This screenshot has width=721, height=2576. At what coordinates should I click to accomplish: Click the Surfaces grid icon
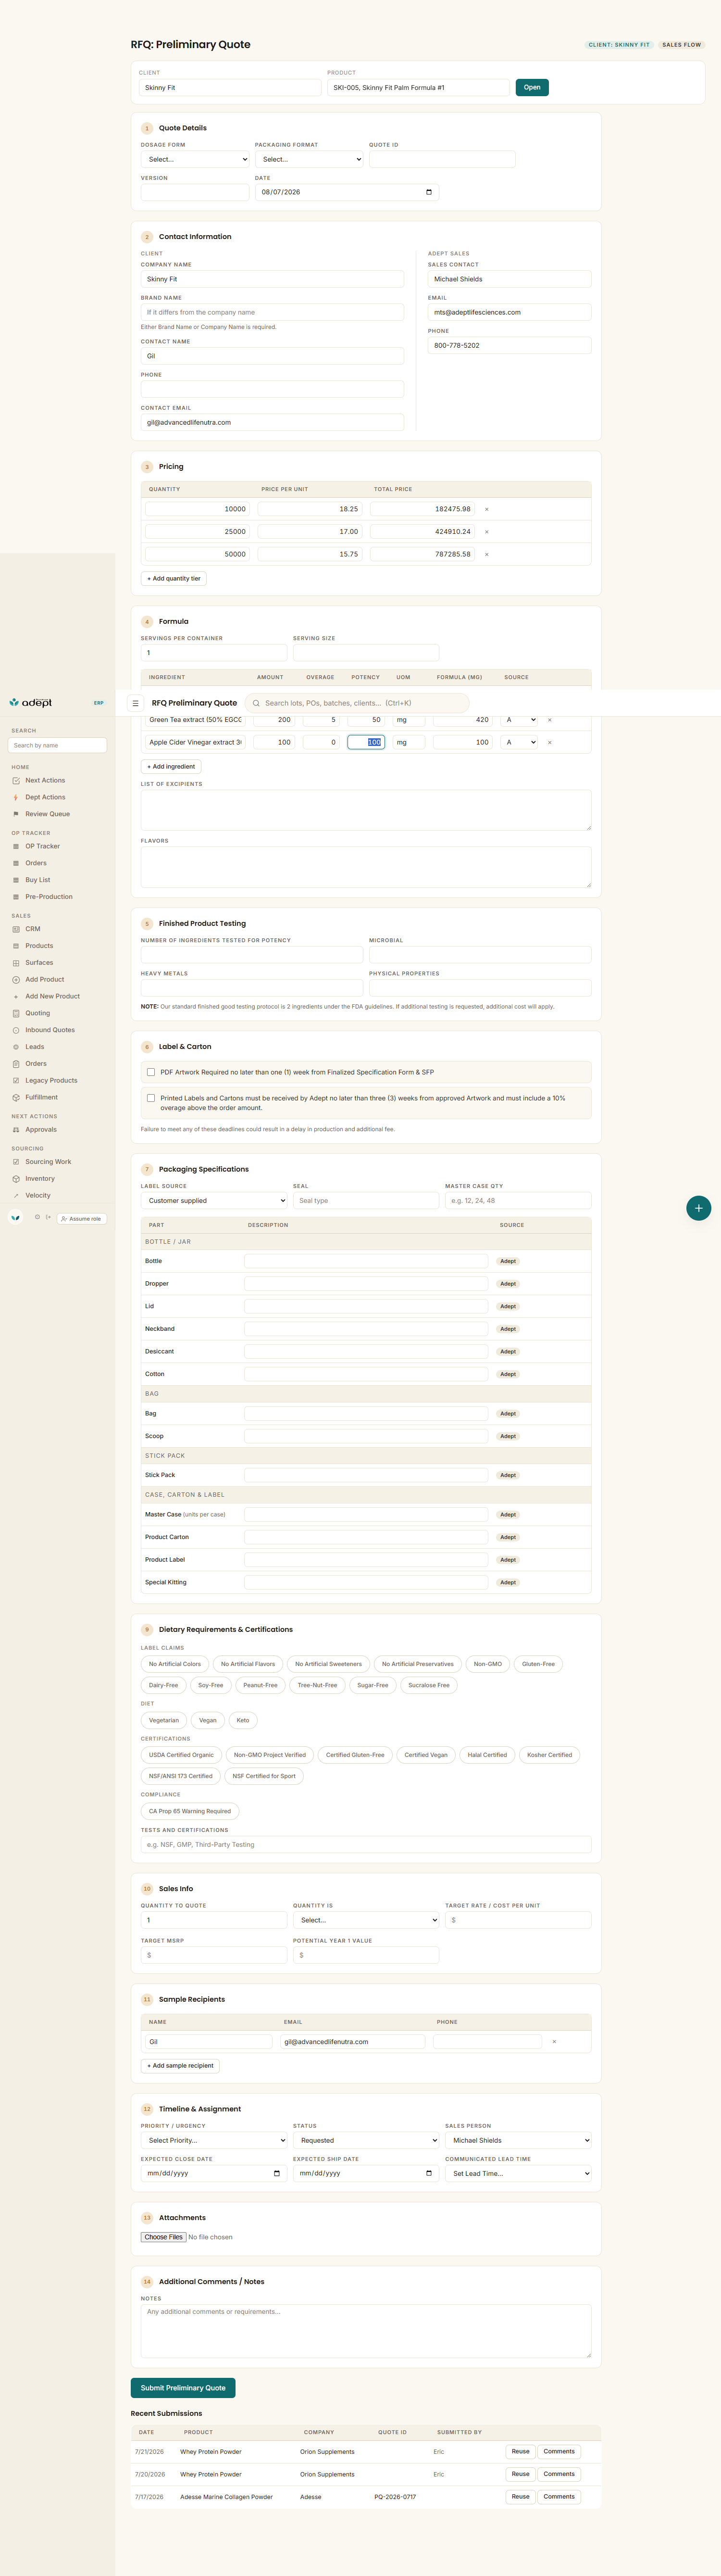tap(16, 963)
